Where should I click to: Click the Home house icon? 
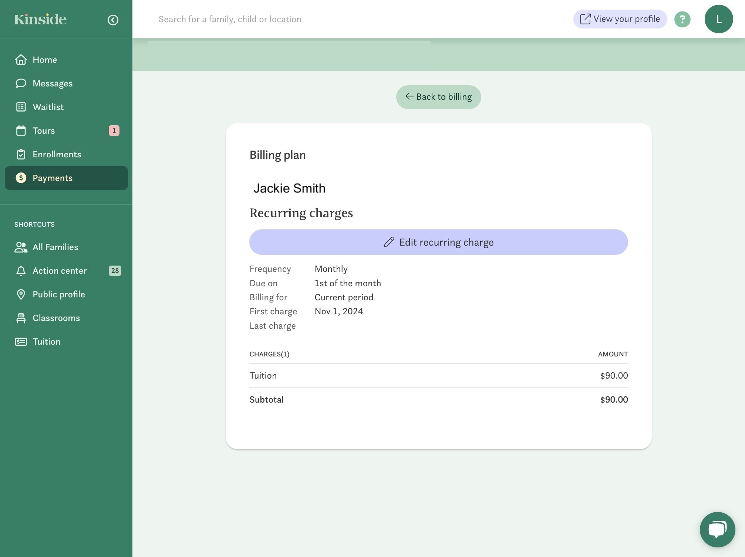coord(21,60)
